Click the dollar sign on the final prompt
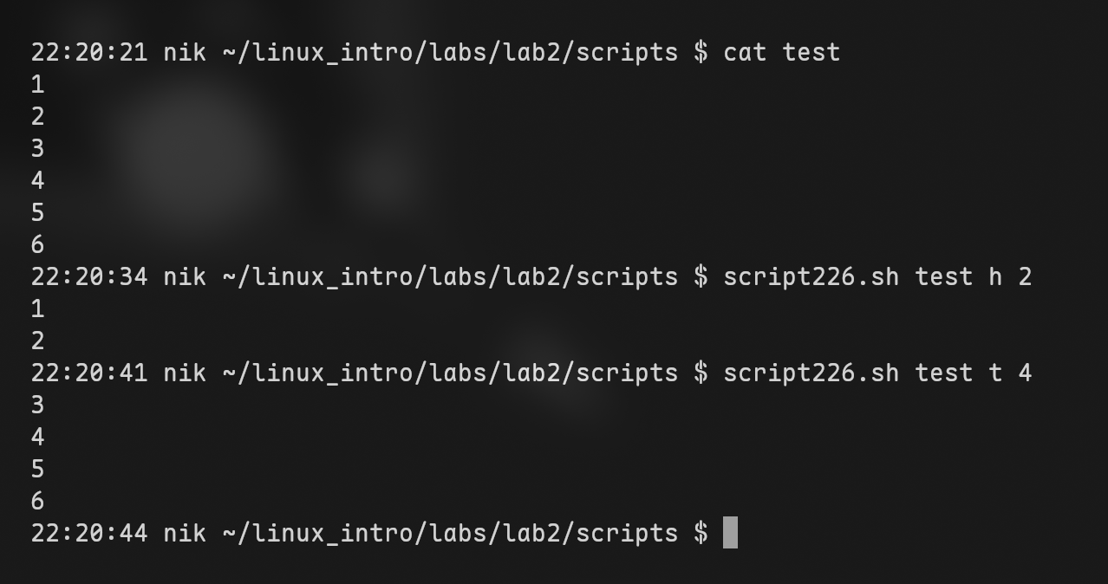This screenshot has width=1108, height=584. tap(701, 533)
